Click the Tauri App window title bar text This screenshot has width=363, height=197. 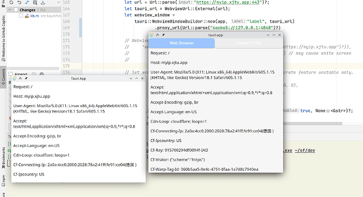[x=78, y=79]
